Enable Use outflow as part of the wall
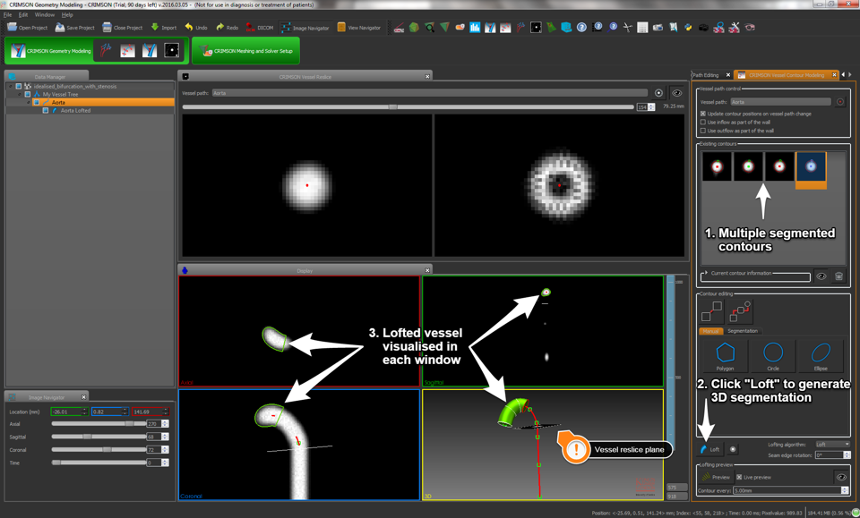The width and height of the screenshot is (860, 518). (703, 131)
